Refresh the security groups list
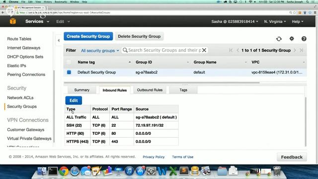 point(279,39)
